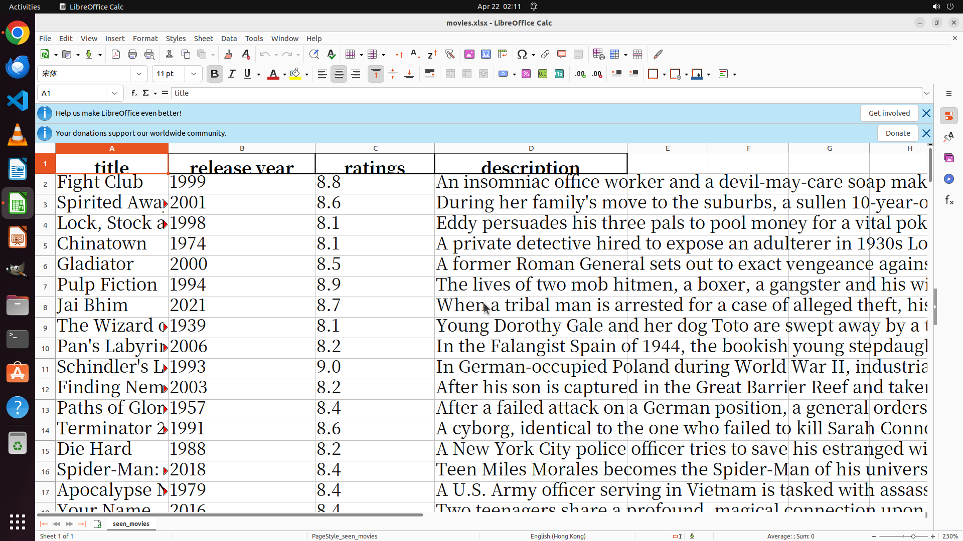Expand the Name Box dropdown

(x=115, y=93)
